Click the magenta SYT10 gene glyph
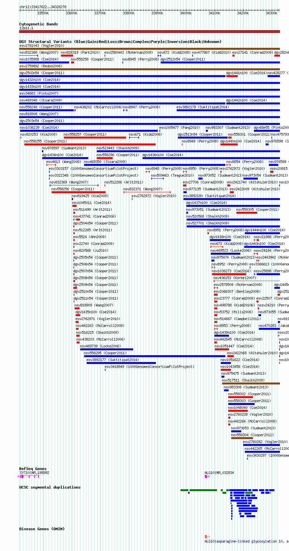Viewport: 289px width, 551px height. [28, 477]
